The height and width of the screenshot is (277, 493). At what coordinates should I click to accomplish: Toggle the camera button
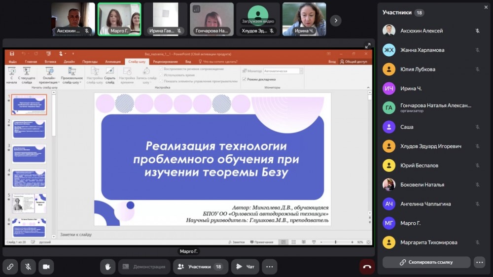click(46, 267)
